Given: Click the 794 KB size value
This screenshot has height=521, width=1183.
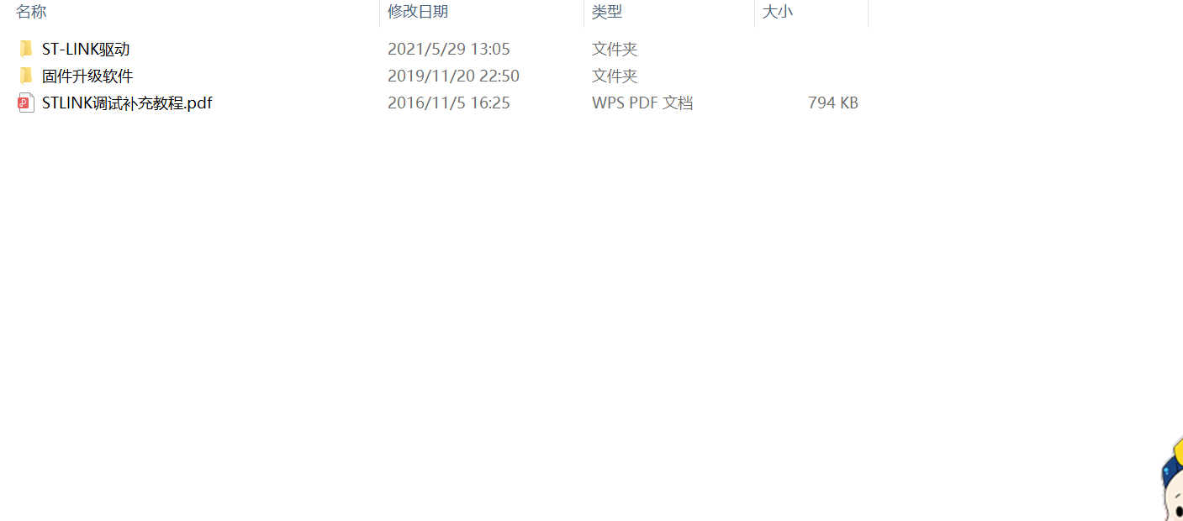Looking at the screenshot, I should pyautogui.click(x=832, y=103).
